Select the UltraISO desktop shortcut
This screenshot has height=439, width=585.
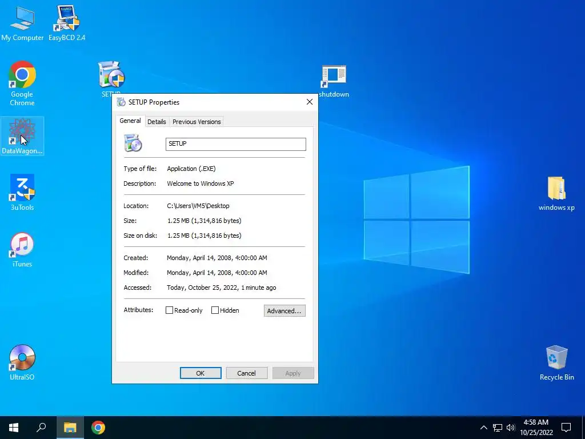(22, 362)
